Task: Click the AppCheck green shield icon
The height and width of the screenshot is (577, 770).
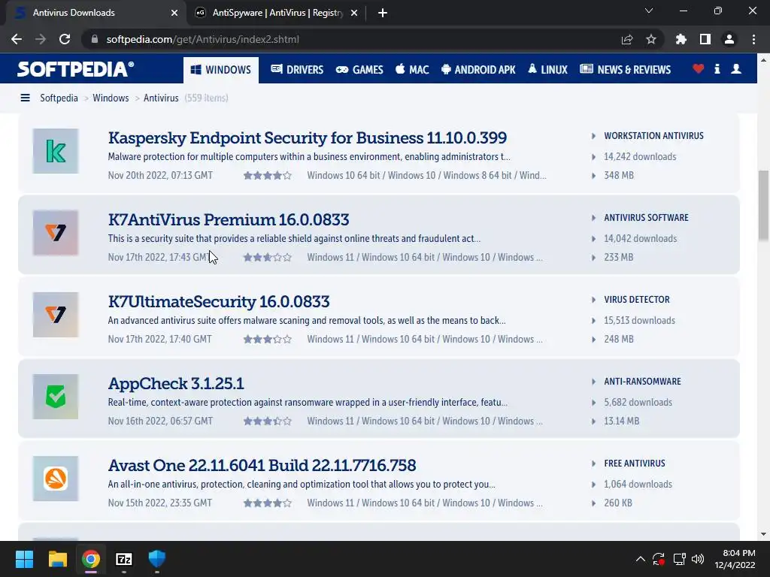Action: 56,397
